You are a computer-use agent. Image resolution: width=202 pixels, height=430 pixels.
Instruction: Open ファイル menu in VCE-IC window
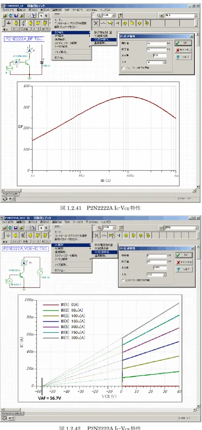[7, 221]
